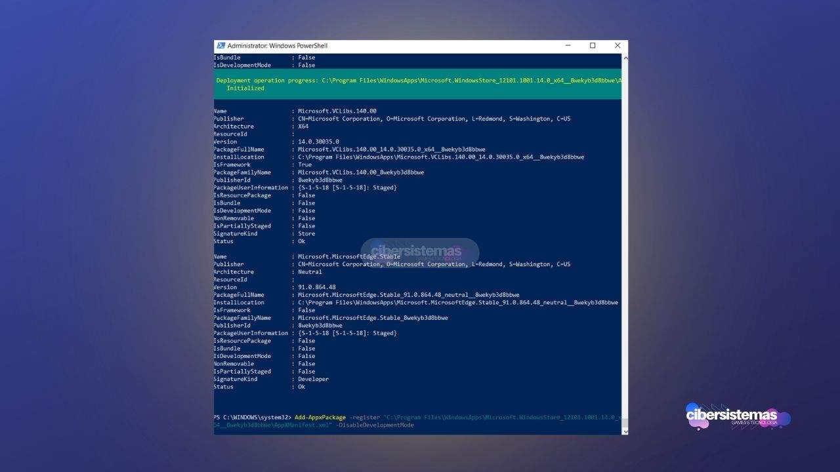Click the VCLibs InstallLocation path

pyautogui.click(x=441, y=157)
